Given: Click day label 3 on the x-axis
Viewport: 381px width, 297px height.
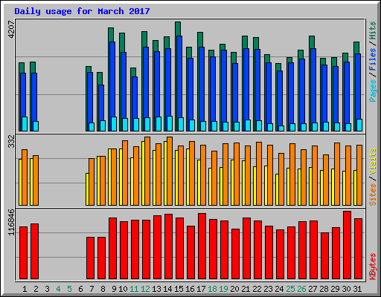Looking at the screenshot, I should (x=47, y=289).
